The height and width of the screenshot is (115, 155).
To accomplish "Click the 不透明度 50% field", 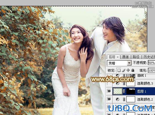I will [151, 63].
